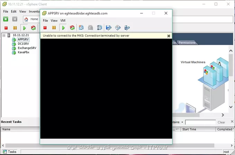Dismiss the MKS connection error banner

tap(169, 36)
